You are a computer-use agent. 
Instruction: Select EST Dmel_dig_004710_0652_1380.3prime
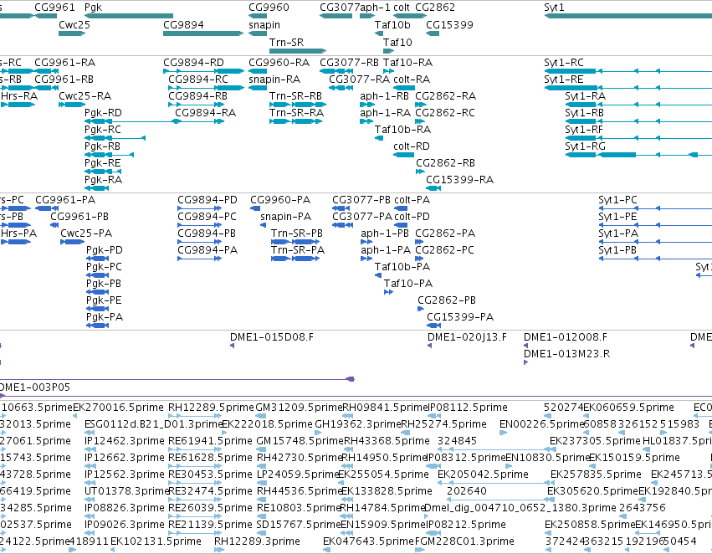pyautogui.click(x=520, y=508)
